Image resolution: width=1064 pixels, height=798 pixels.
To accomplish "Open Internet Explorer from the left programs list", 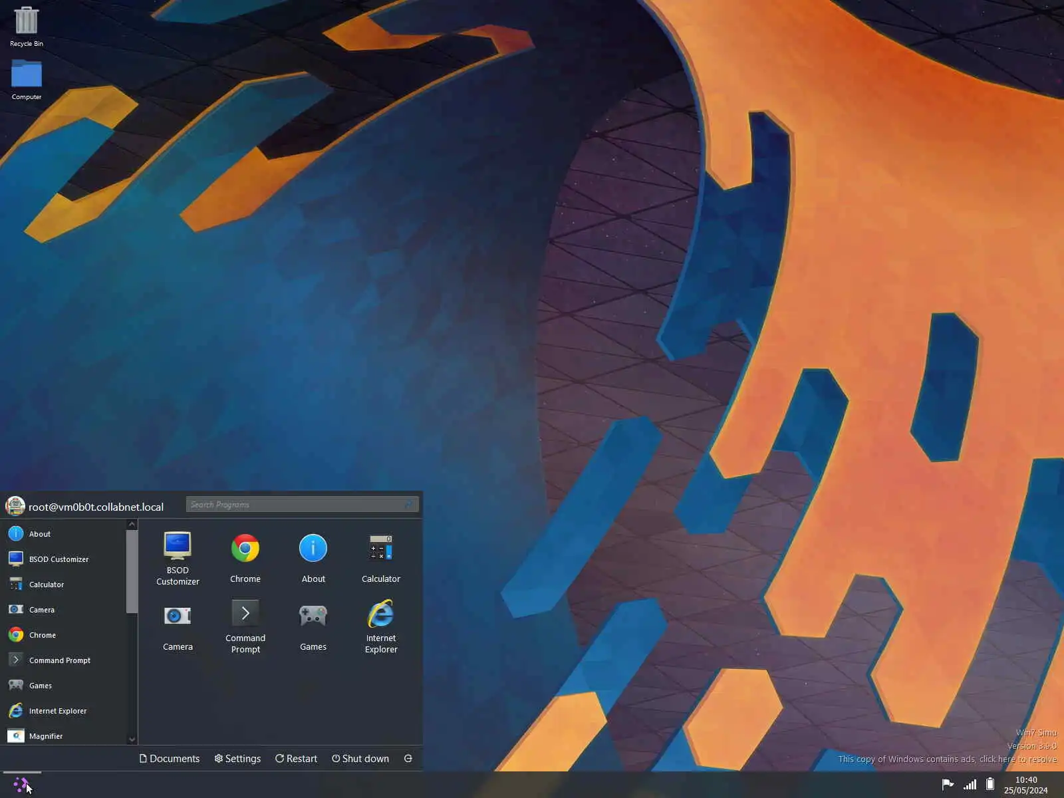I will click(x=63, y=711).
